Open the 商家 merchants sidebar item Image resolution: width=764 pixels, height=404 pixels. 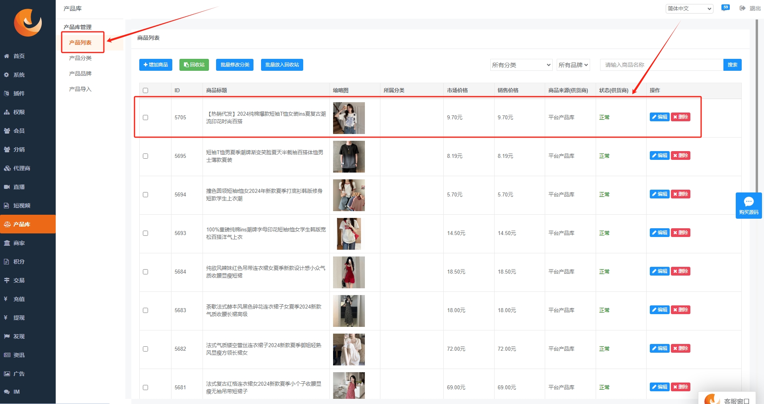pyautogui.click(x=28, y=243)
